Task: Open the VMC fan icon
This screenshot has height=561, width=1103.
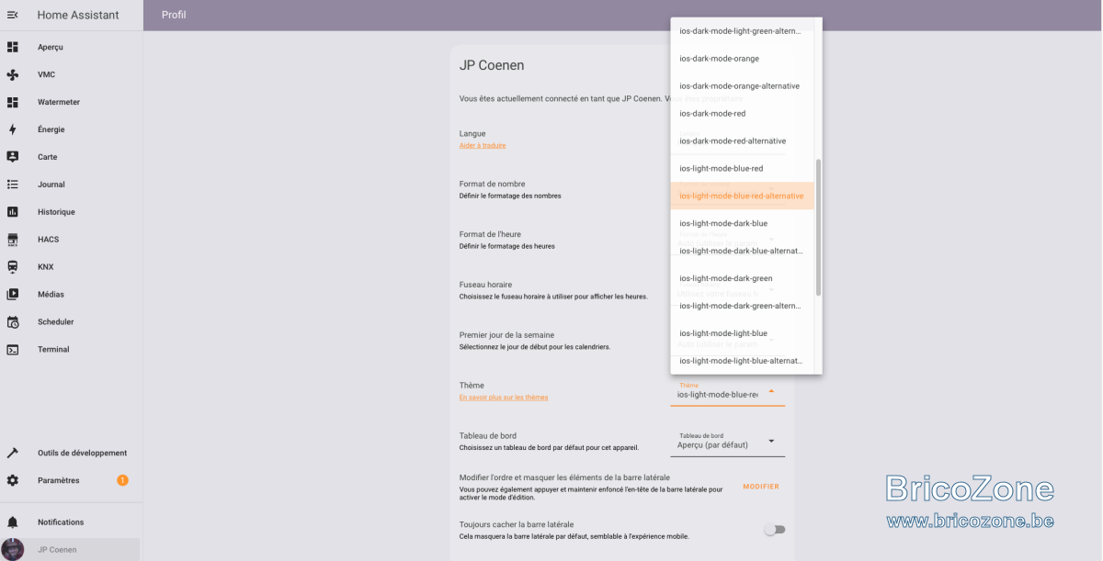Action: 13,74
